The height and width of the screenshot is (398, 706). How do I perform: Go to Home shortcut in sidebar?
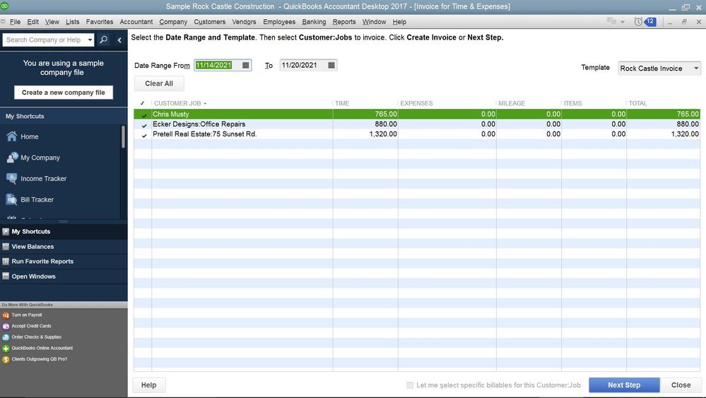pyautogui.click(x=30, y=137)
